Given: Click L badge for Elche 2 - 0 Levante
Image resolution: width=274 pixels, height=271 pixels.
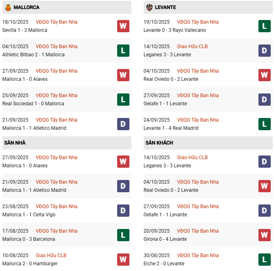Looking at the screenshot, I should [264, 260].
